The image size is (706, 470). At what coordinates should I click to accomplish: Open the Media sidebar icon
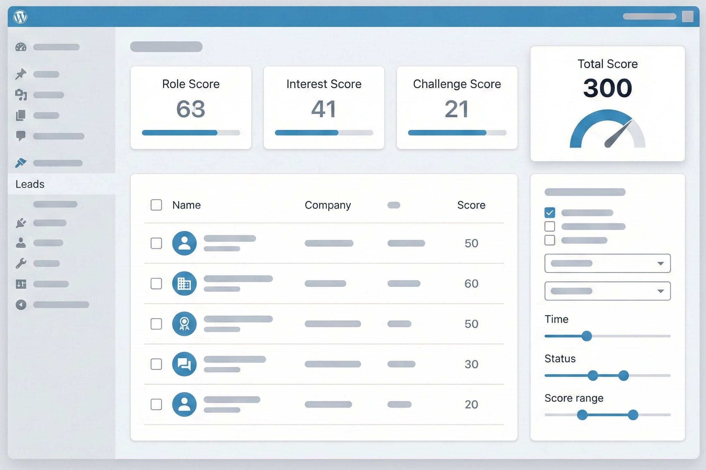pyautogui.click(x=21, y=95)
